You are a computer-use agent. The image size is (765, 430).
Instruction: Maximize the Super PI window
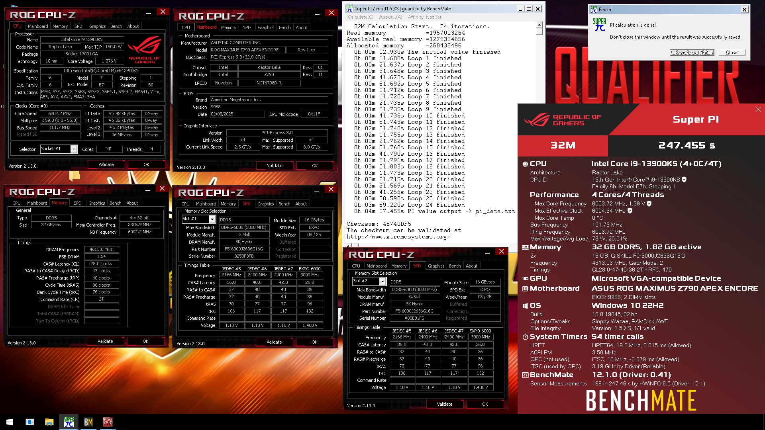click(x=529, y=9)
